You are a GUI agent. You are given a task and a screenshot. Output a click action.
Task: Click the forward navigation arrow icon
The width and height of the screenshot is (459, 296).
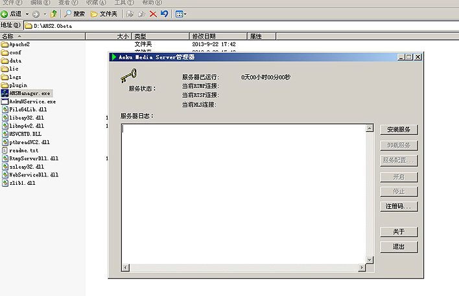pyautogui.click(x=36, y=14)
